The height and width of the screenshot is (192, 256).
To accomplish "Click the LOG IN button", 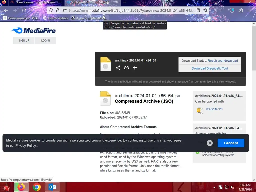I will point(45,40).
